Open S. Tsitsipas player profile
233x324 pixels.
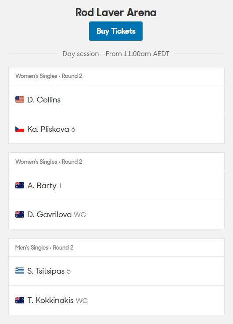coord(46,271)
